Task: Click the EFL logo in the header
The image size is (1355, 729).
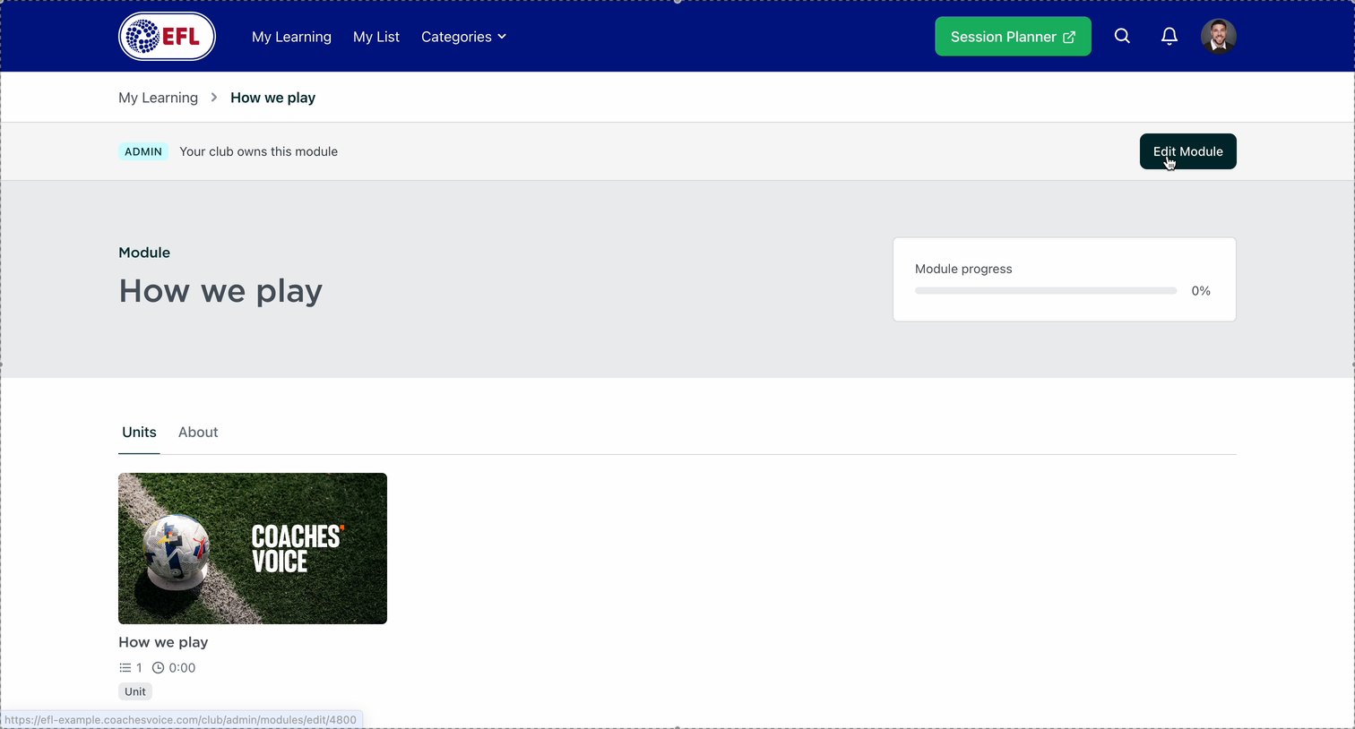Action: tap(167, 37)
